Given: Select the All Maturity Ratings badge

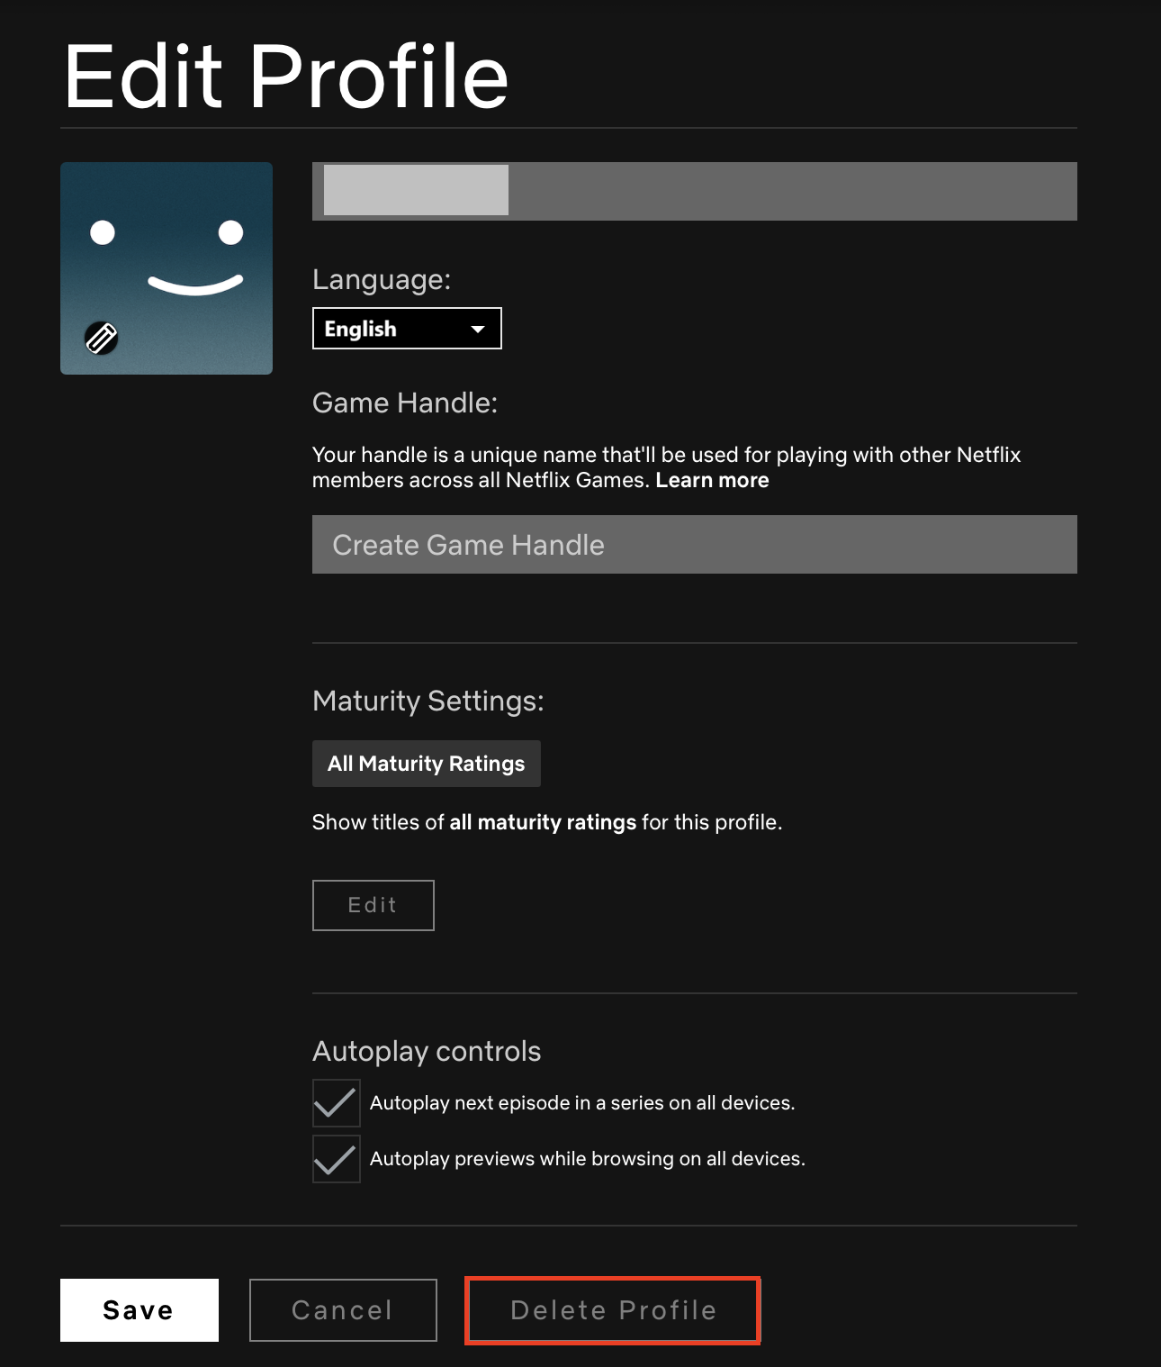Looking at the screenshot, I should [x=426, y=763].
